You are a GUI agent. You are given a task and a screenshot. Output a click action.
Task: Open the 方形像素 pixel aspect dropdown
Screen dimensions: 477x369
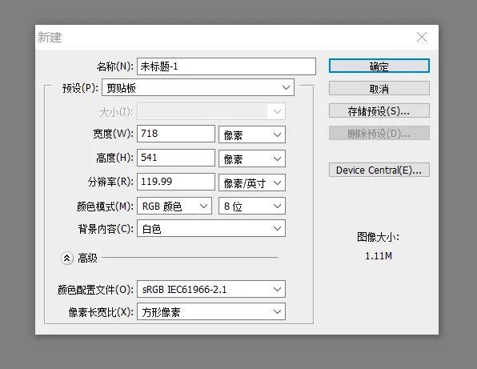point(211,311)
